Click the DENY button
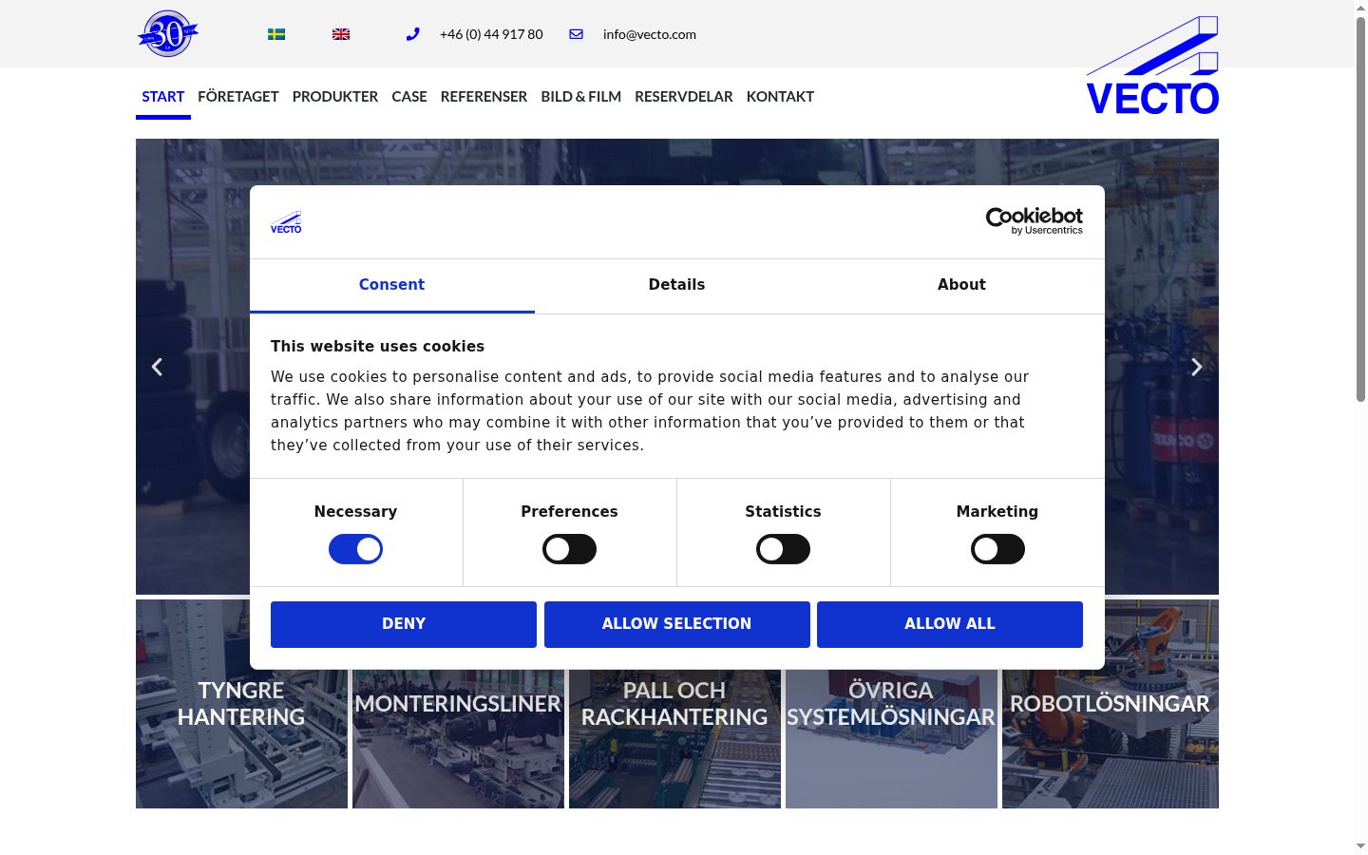 404,624
